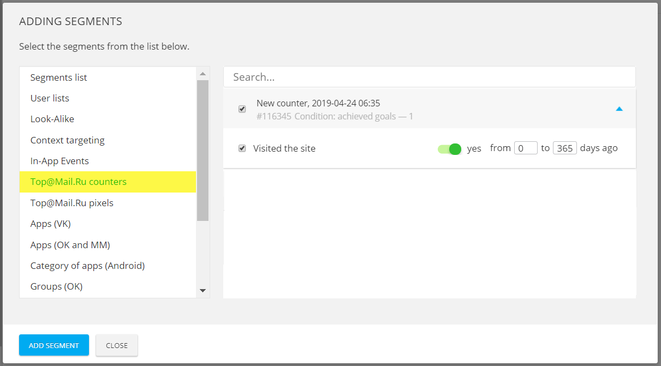Select Apps (VK) in the list

click(x=51, y=224)
